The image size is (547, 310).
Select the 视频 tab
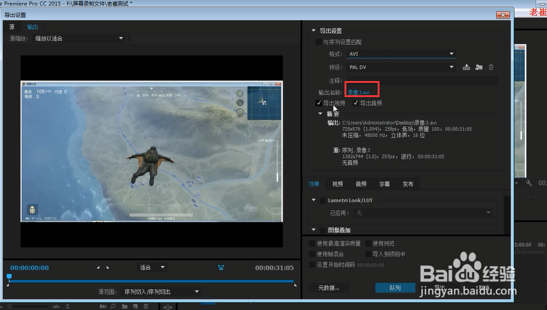(x=337, y=184)
